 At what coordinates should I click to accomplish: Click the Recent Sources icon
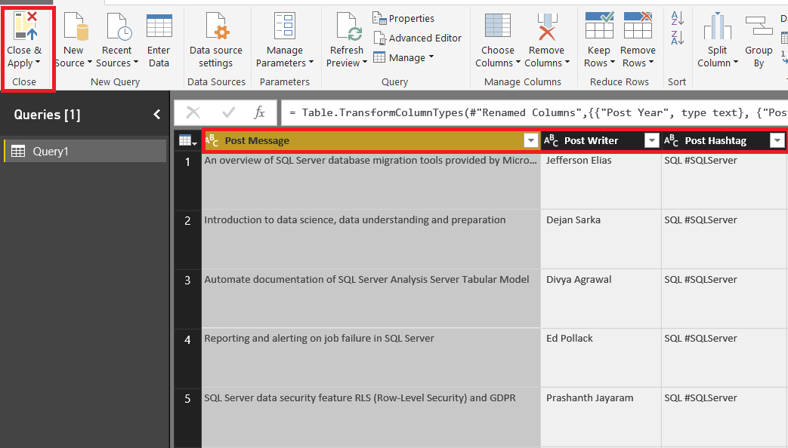tap(117, 26)
